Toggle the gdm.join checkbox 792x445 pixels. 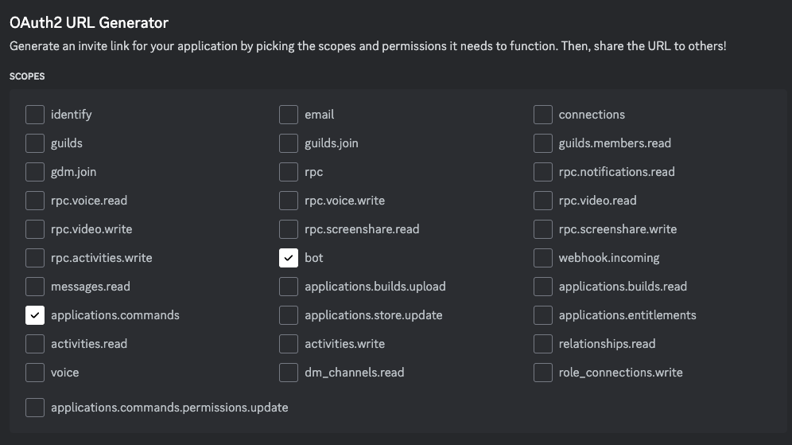(x=35, y=172)
